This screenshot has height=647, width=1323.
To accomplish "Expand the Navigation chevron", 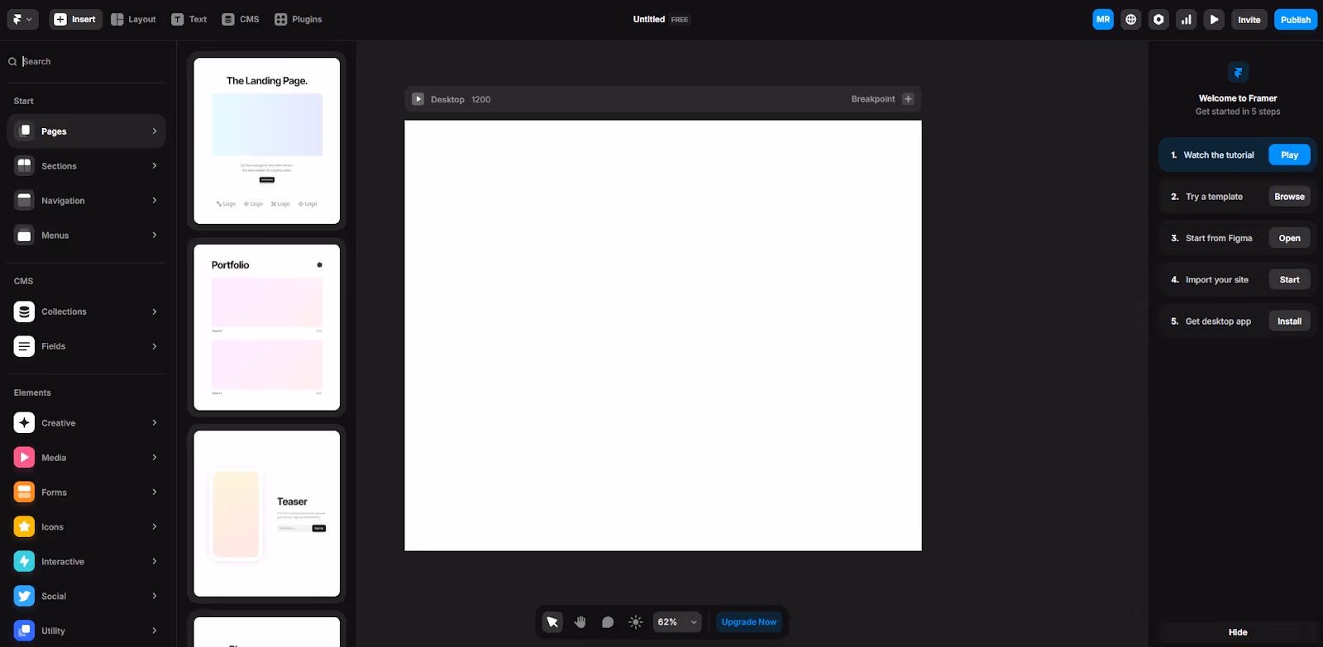I will coord(155,200).
